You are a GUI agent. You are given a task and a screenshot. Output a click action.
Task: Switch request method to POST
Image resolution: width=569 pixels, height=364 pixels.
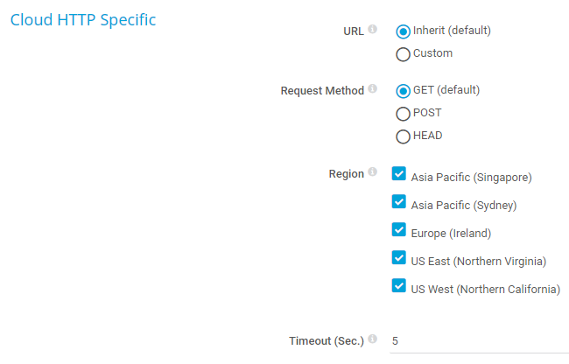[404, 114]
